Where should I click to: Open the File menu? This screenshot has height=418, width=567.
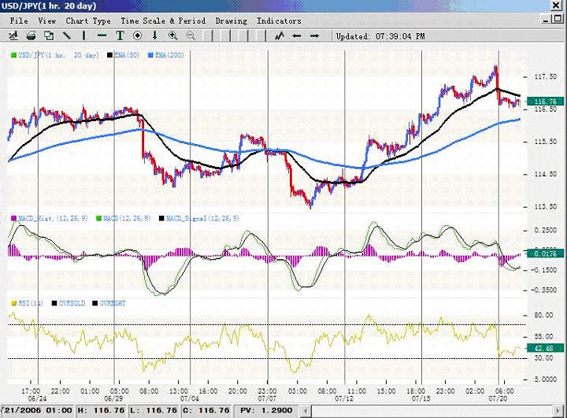click(x=20, y=20)
